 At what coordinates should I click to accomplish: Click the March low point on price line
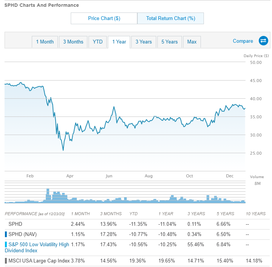click(63, 150)
